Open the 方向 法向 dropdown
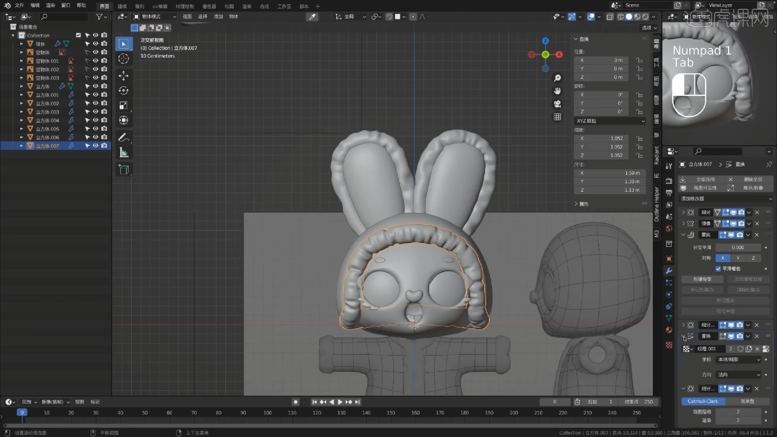This screenshot has height=437, width=777. [x=739, y=375]
